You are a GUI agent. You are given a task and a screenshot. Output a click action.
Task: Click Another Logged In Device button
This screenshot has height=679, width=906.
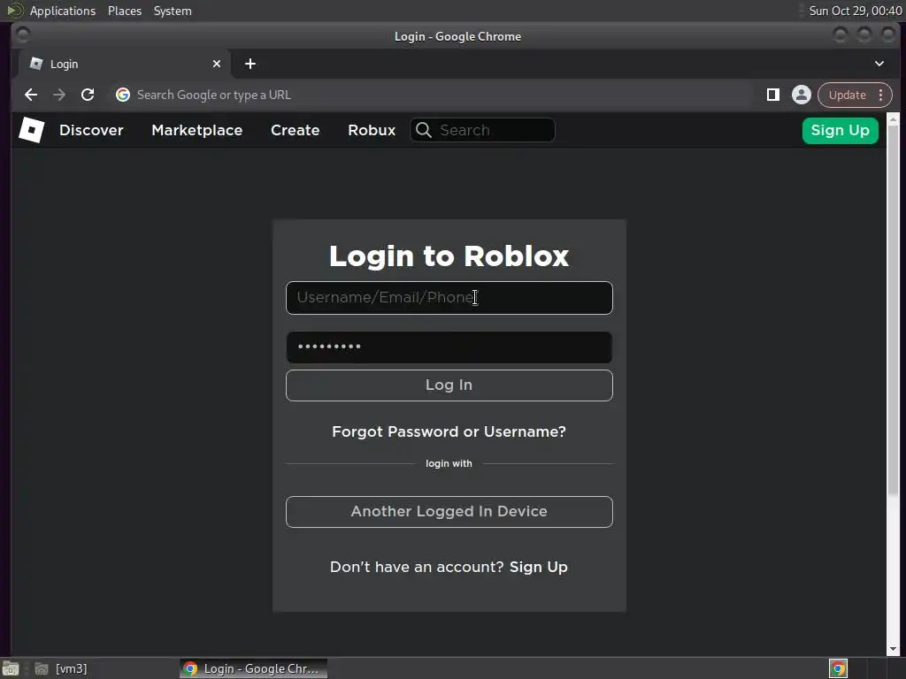pos(449,512)
